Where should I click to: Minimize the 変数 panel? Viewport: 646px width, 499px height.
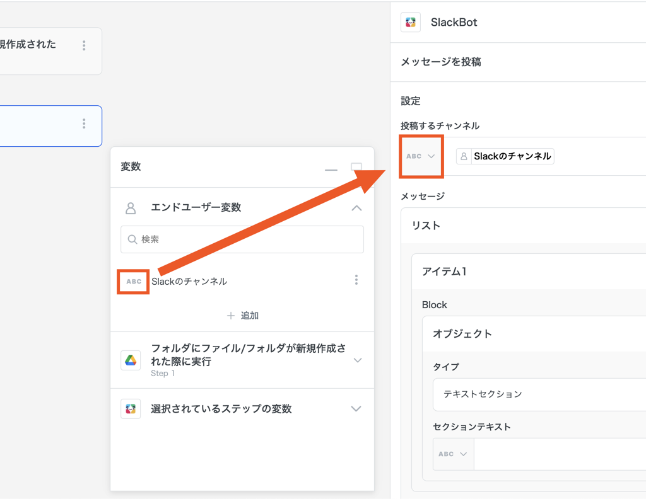[331, 169]
